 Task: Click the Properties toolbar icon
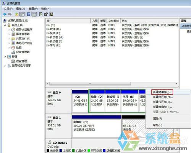46,14
